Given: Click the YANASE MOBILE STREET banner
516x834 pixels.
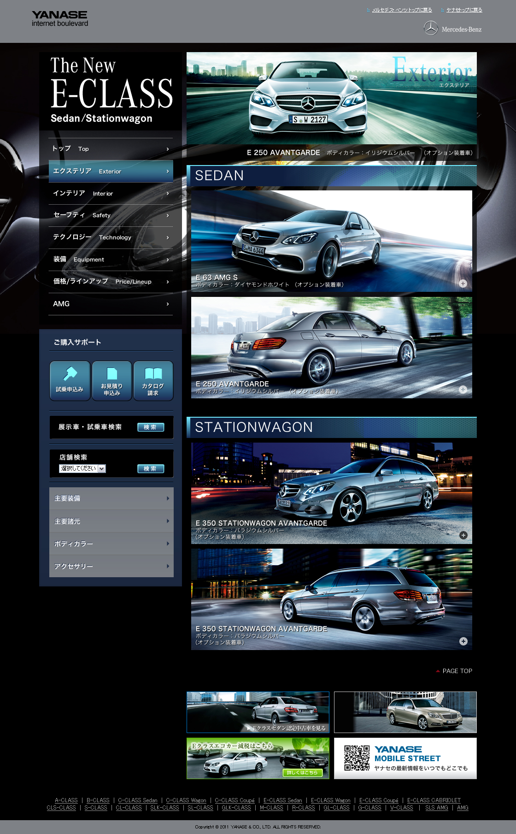Looking at the screenshot, I should [x=405, y=758].
